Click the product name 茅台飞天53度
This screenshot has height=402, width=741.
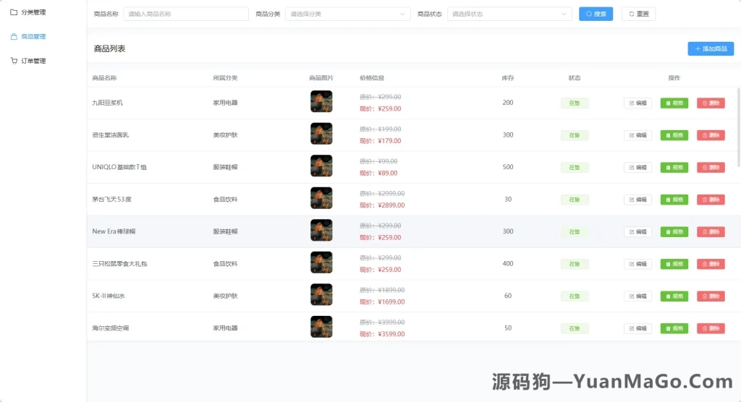[112, 200]
